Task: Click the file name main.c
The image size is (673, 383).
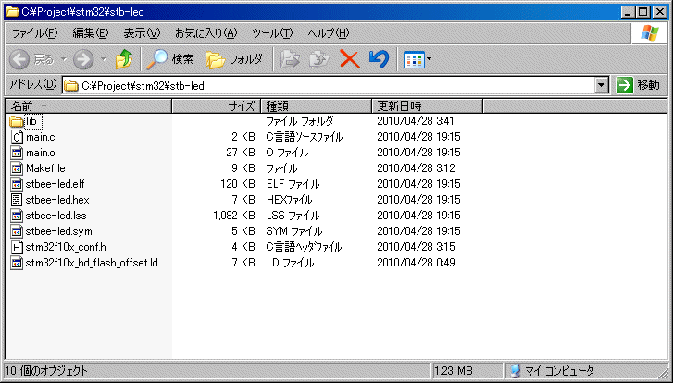Action: [x=41, y=137]
